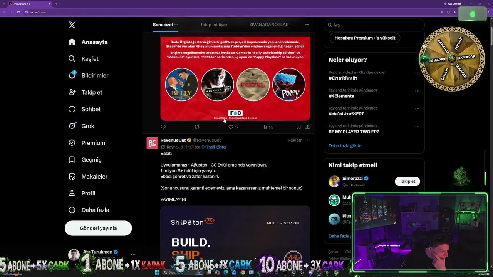The height and width of the screenshot is (277, 493).
Task: Switch to ZIVANADANOTLAR tab
Action: (x=269, y=25)
